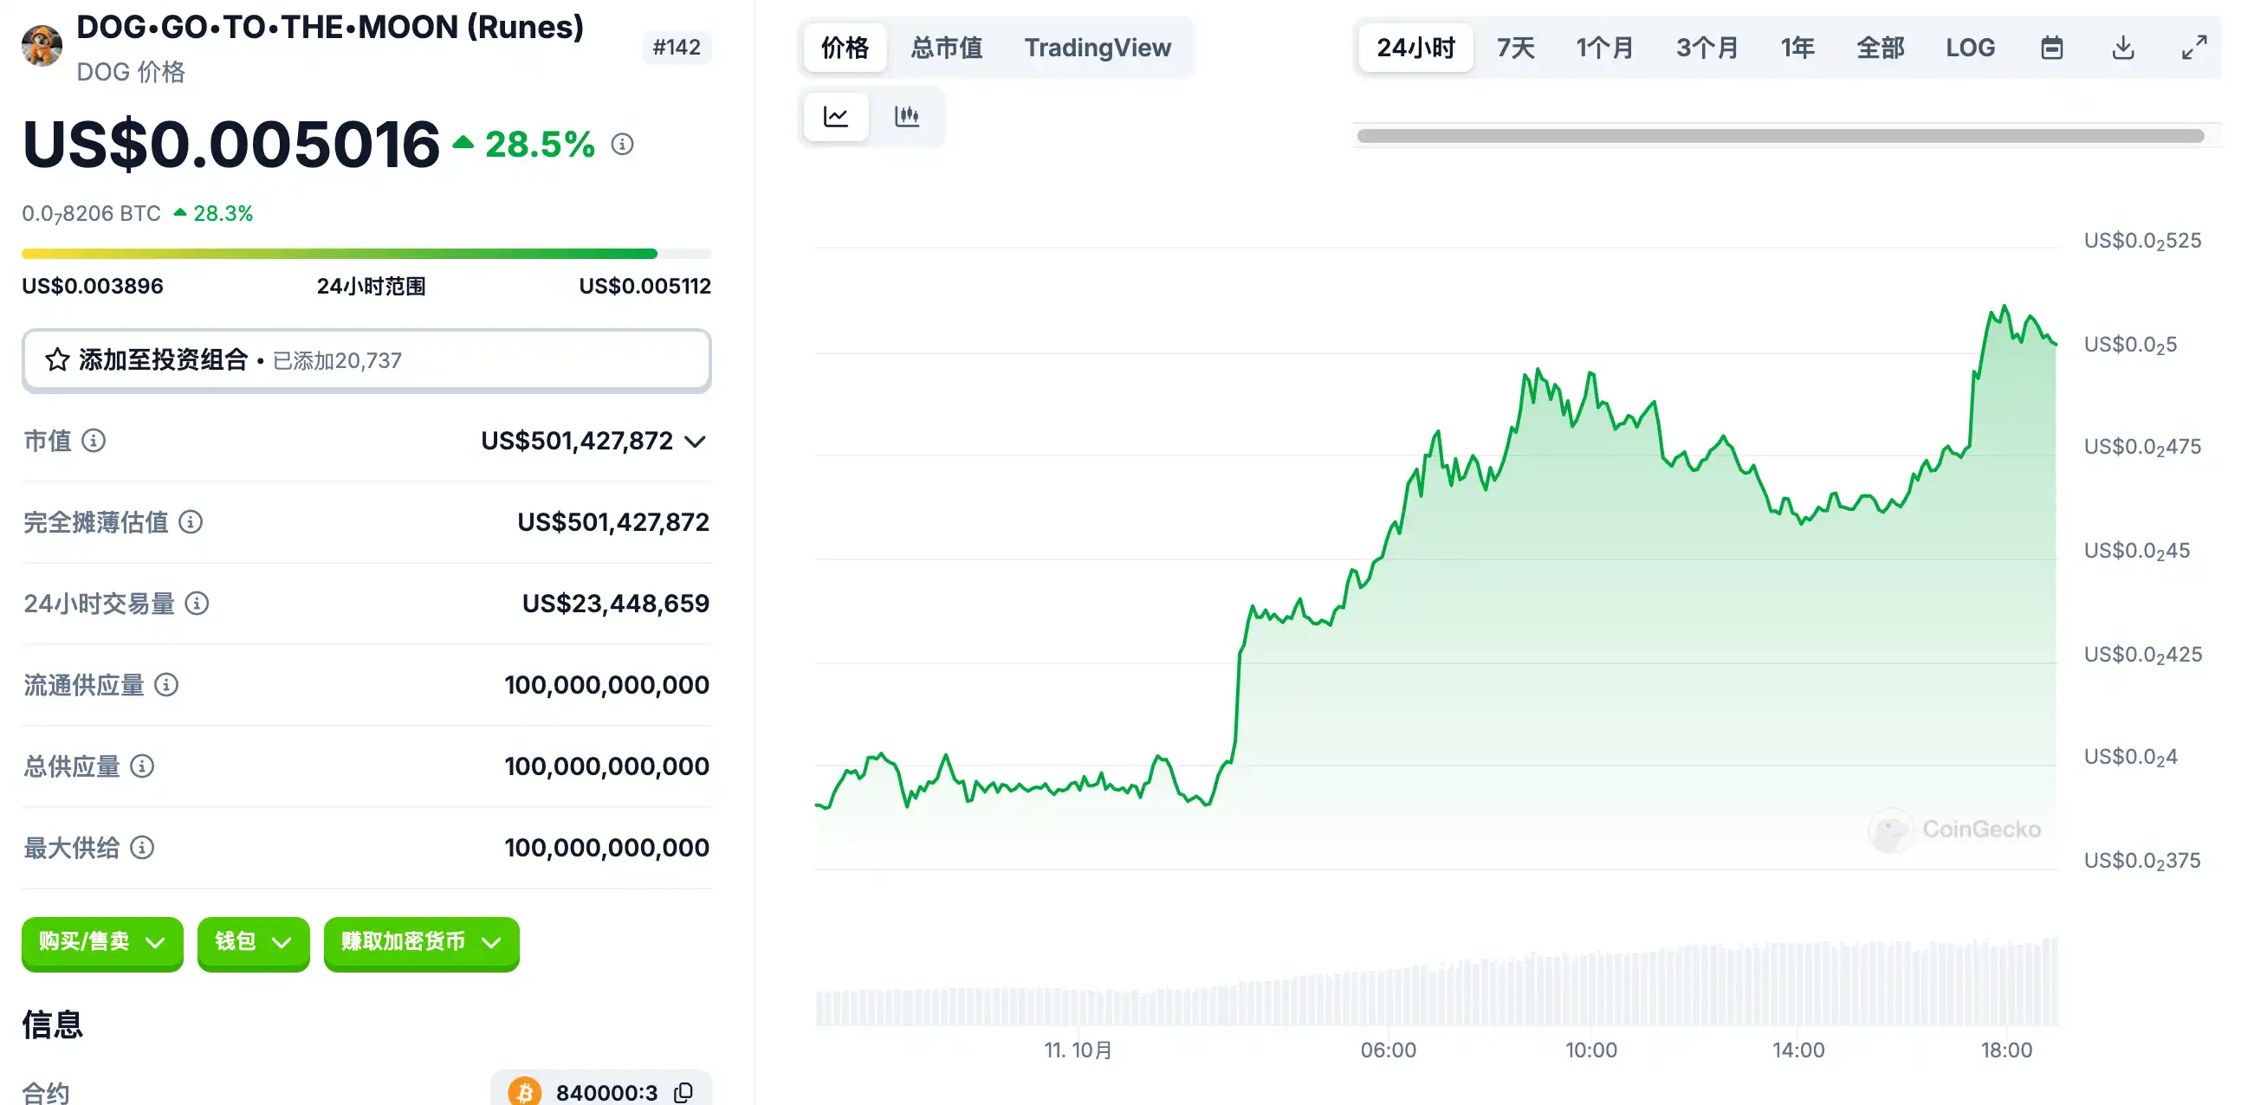Click the chart's horizontal scrollbar
This screenshot has height=1105, width=2254.
pyautogui.click(x=1780, y=137)
